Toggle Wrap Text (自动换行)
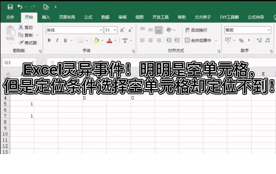 click(196, 30)
